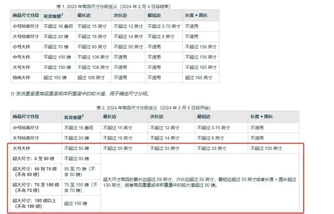Click the "超过 150 磅" cell in Table 2
Image resolution: width=334 pixels, height=214 pixels.
pos(75,203)
